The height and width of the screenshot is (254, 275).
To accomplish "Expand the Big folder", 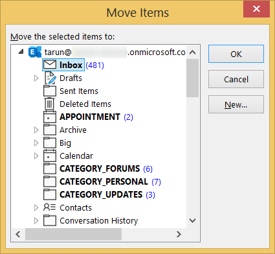I will tap(36, 143).
